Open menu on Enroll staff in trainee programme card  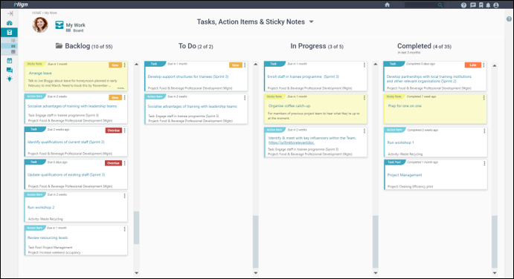click(364, 65)
